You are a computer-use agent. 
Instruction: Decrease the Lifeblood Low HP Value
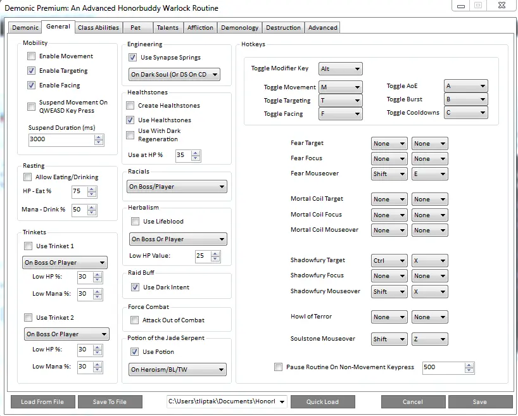[x=215, y=259]
